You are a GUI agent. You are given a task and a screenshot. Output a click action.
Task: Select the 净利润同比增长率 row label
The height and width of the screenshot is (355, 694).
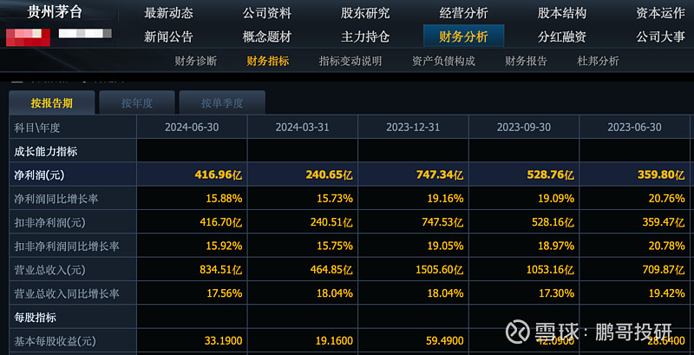(x=56, y=199)
